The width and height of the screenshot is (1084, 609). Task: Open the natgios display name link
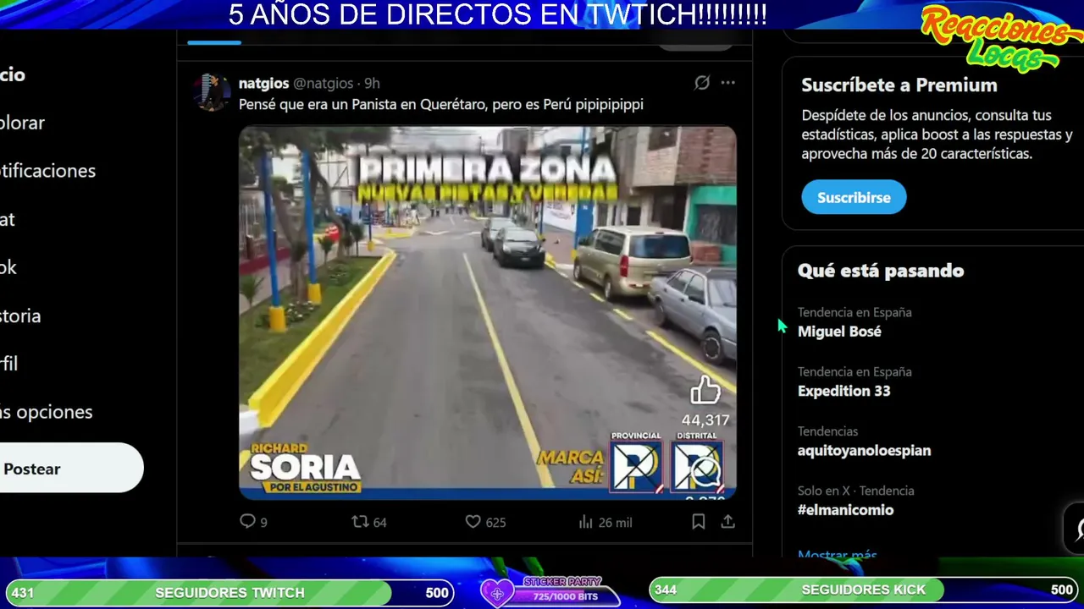(263, 83)
